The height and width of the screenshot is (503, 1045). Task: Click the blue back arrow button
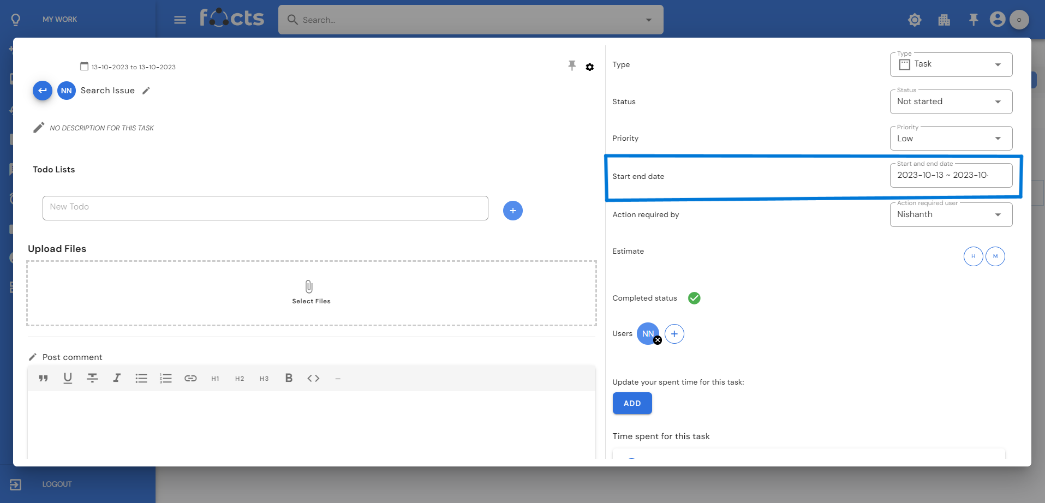tap(43, 91)
